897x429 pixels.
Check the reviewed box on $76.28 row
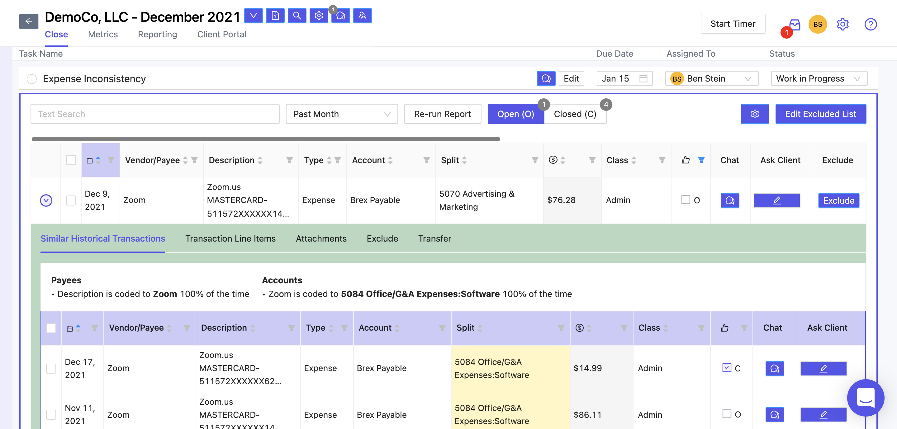[685, 200]
